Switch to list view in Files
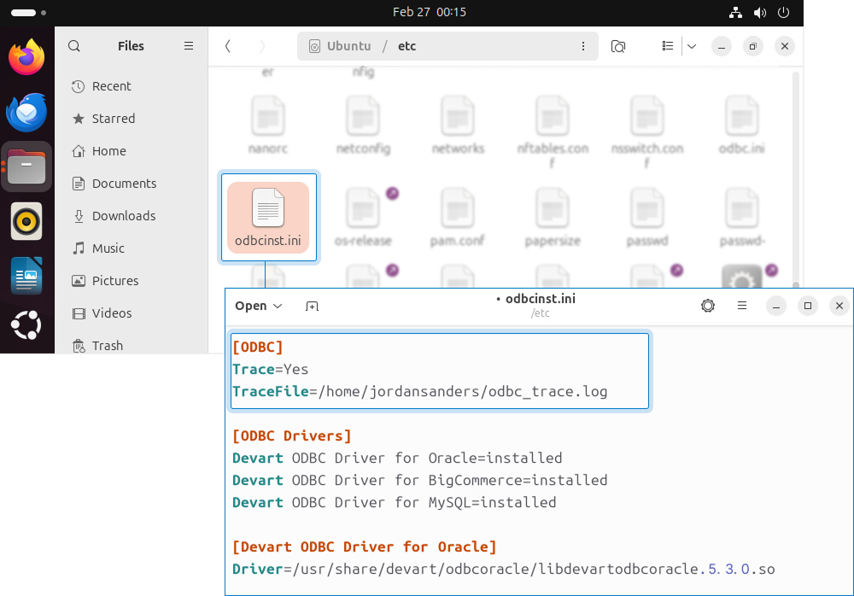The height and width of the screenshot is (596, 854). [x=668, y=46]
